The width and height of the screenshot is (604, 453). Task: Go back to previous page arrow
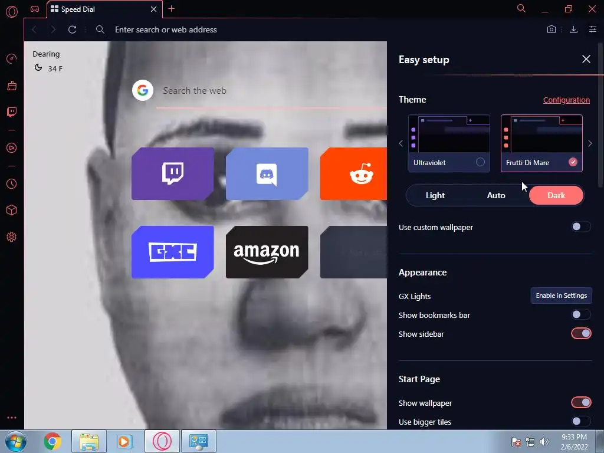coord(34,29)
